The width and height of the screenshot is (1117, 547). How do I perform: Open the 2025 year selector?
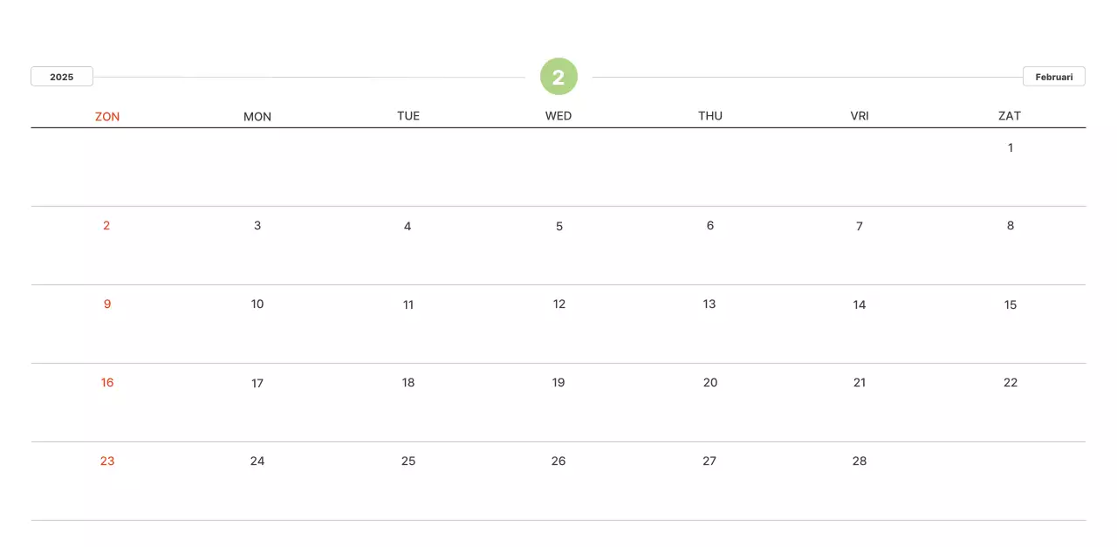pos(62,77)
